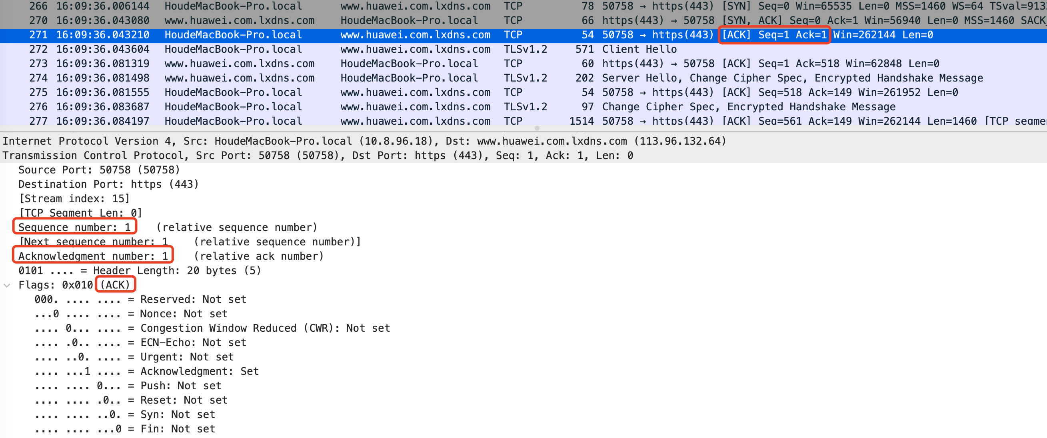Select the TCP Segment Len: 0 field
The height and width of the screenshot is (438, 1047).
(80, 213)
